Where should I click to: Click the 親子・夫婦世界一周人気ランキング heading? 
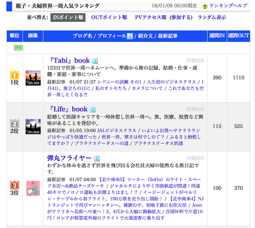tap(57, 6)
